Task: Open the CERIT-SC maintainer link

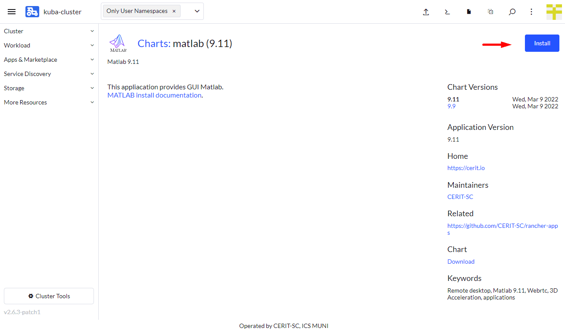Action: click(x=460, y=197)
